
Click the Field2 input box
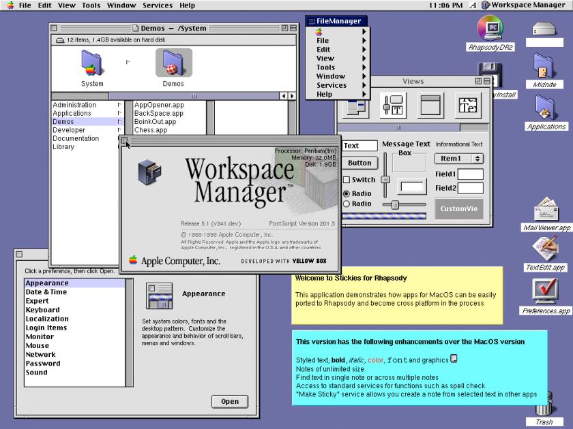pos(471,188)
